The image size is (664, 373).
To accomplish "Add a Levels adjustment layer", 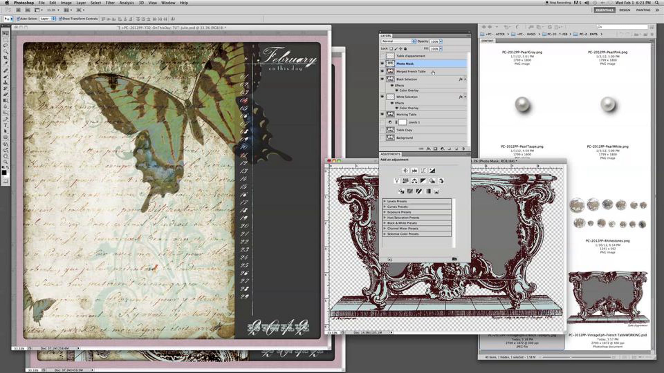I will tap(414, 171).
